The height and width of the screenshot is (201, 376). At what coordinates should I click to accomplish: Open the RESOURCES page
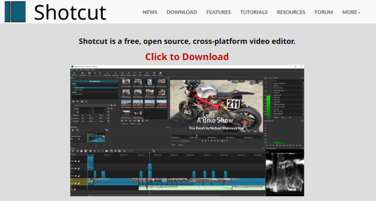click(291, 12)
